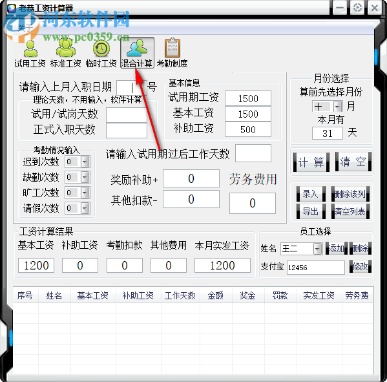Click the 实发工资 column header
This screenshot has width=387, height=382.
[319, 295]
